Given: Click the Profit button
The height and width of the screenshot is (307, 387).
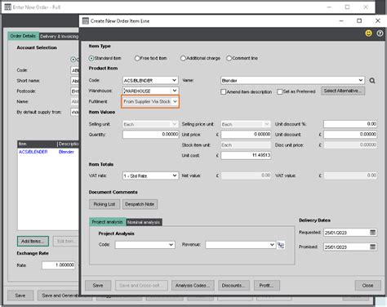Looking at the screenshot, I should pos(266,286).
